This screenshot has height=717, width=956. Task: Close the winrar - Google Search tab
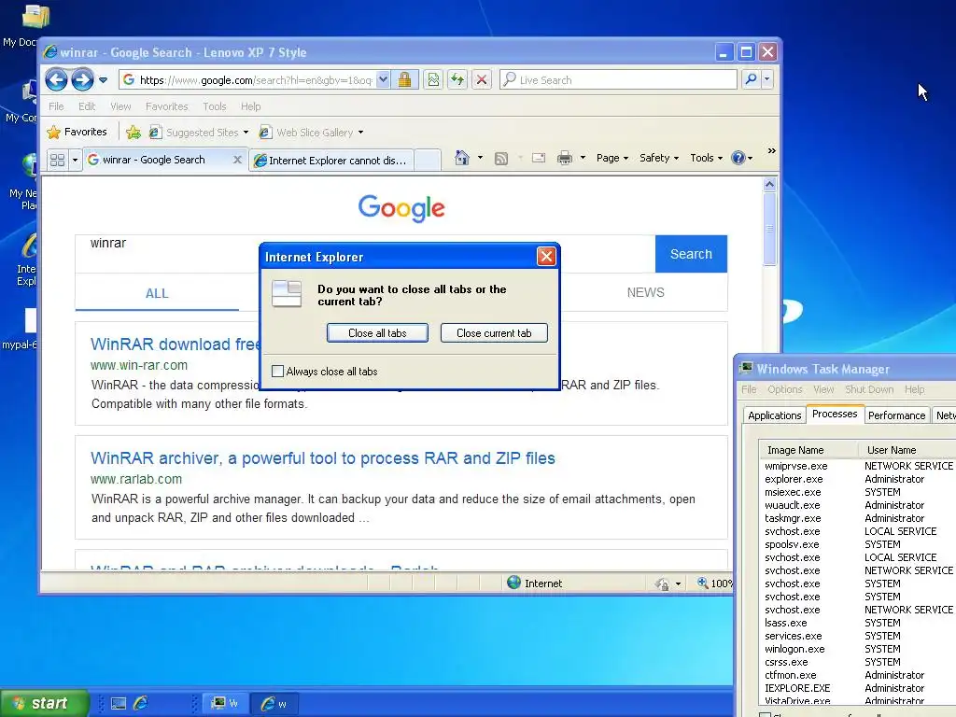click(x=237, y=160)
